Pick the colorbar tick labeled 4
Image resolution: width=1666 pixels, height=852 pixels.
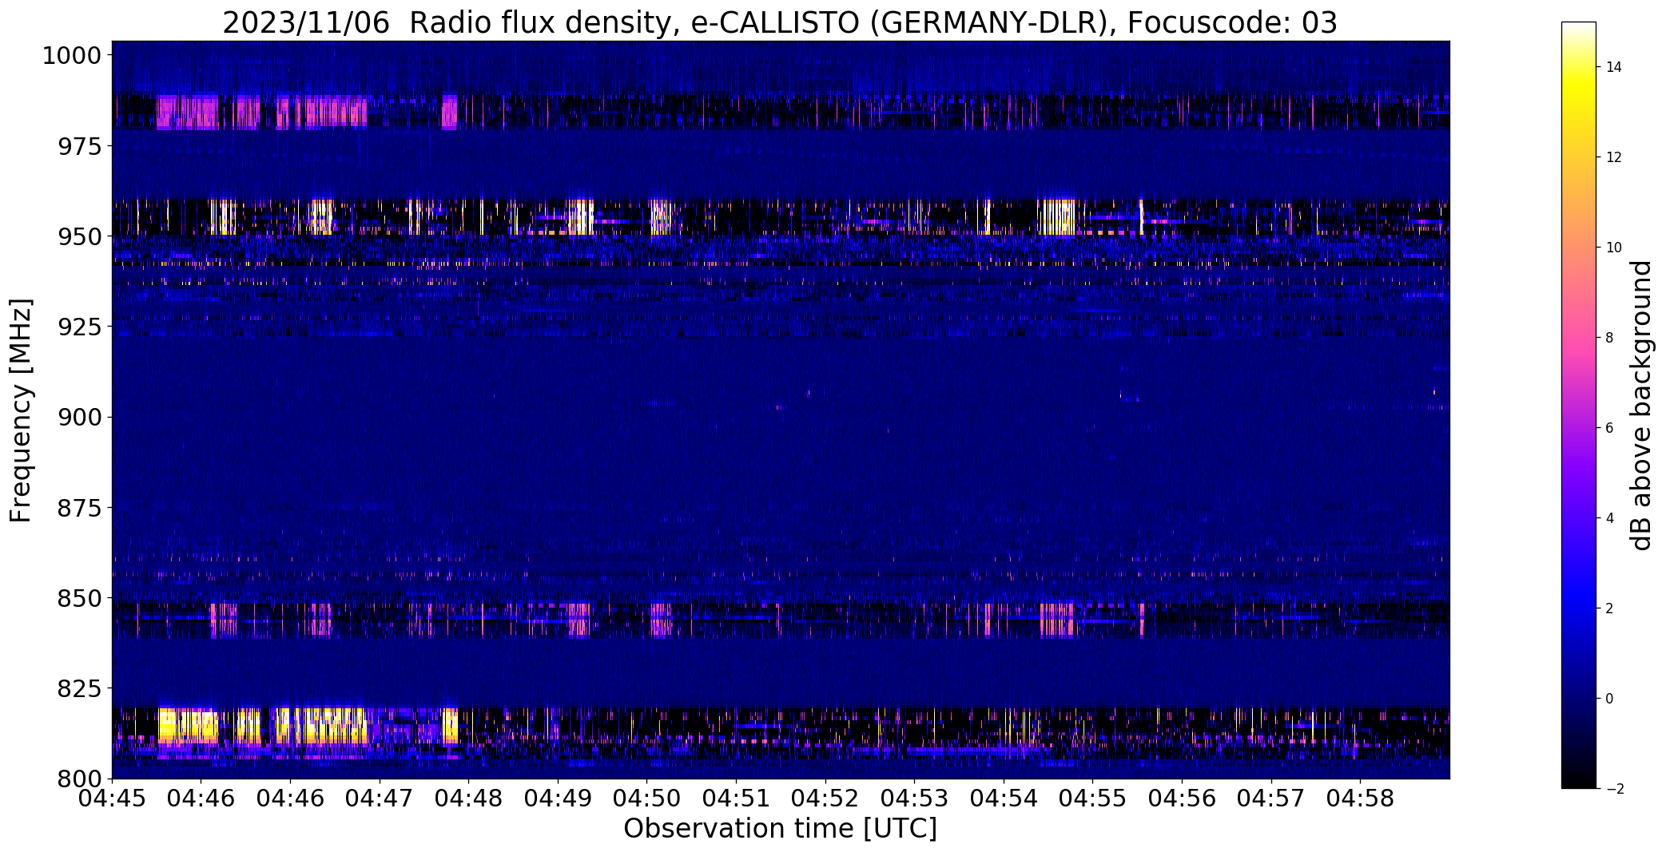click(1609, 518)
